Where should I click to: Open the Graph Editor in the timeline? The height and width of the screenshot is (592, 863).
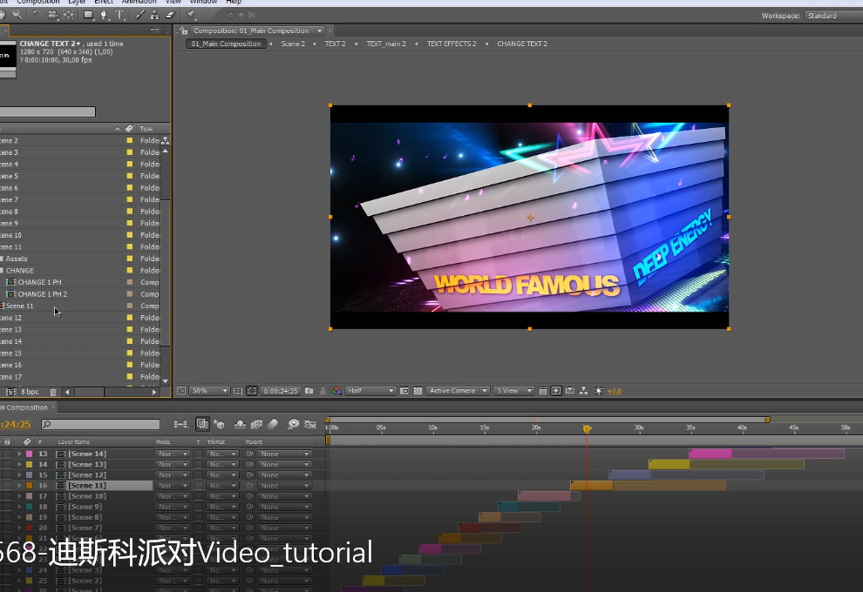pyautogui.click(x=310, y=424)
